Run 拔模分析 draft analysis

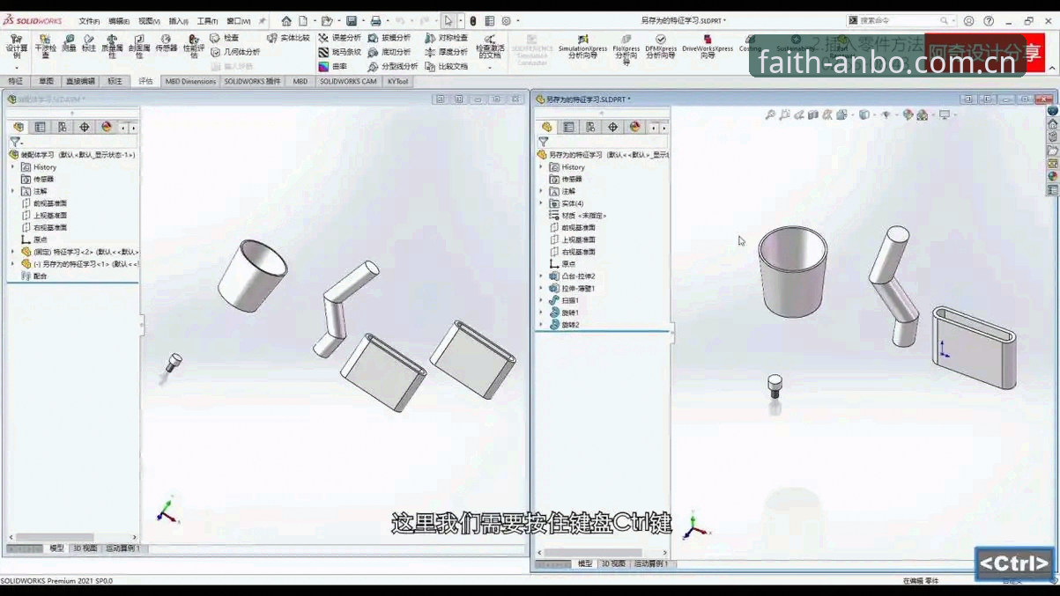point(389,38)
